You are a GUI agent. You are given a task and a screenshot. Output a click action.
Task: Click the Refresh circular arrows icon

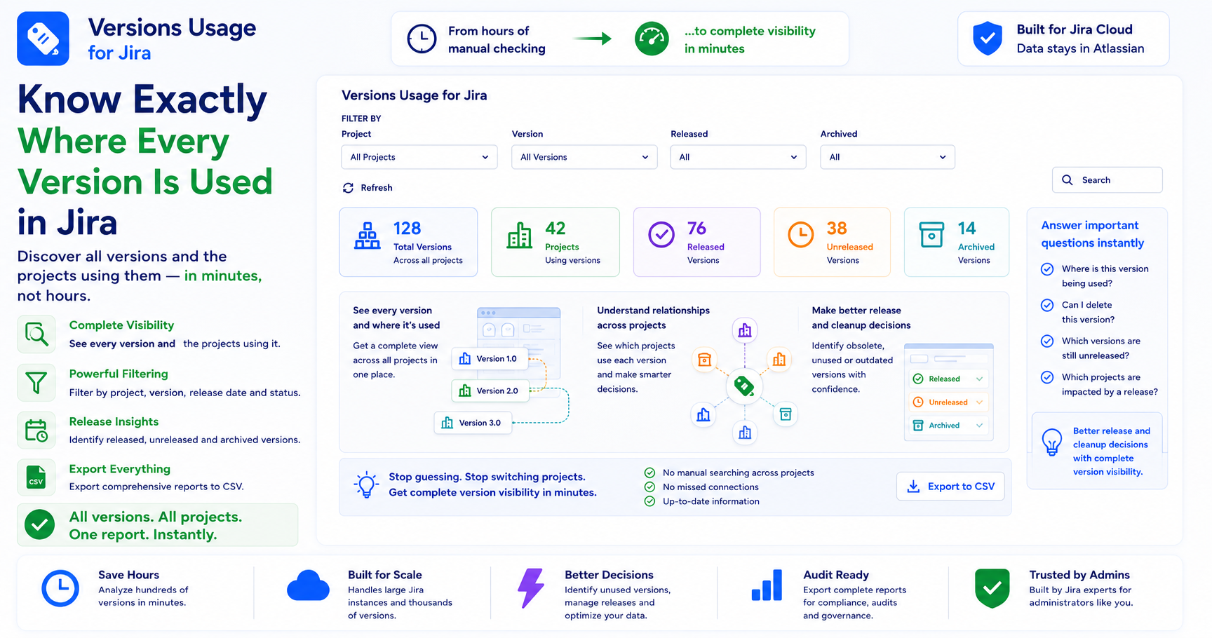(348, 188)
